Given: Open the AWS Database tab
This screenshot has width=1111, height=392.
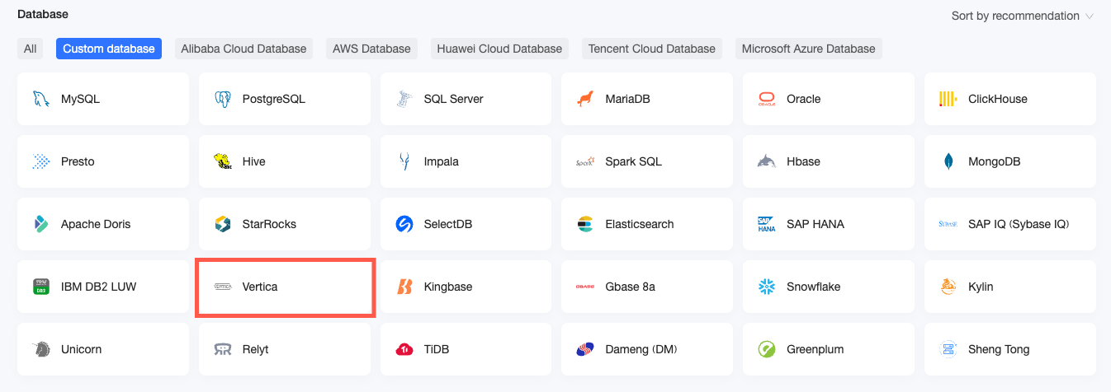Looking at the screenshot, I should click(371, 49).
